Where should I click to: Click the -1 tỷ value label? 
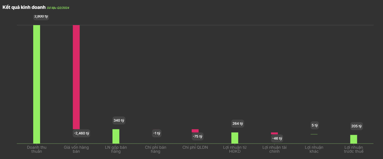click(x=157, y=133)
